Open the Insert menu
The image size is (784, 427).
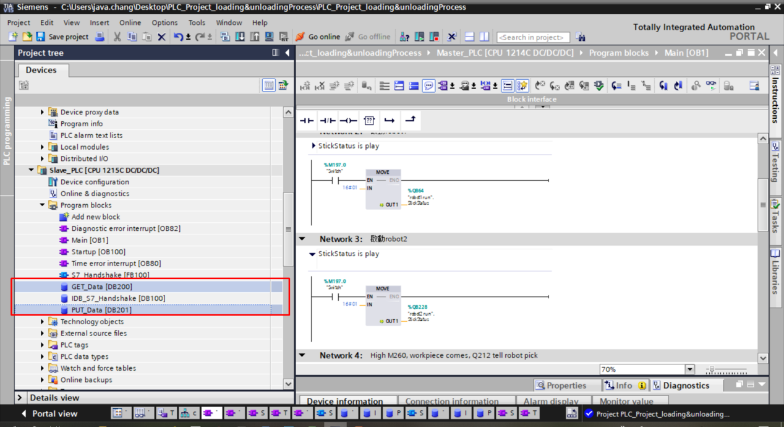tap(100, 22)
